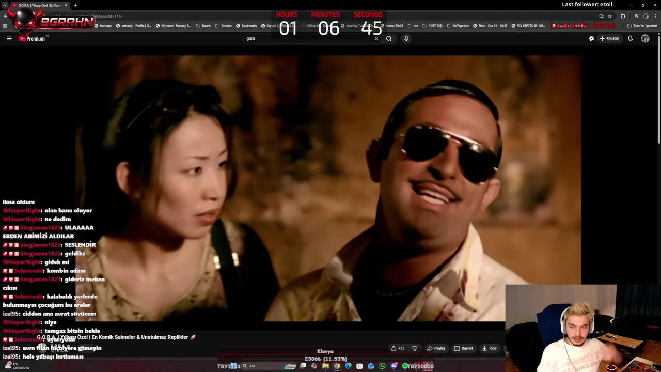Download the video with İndir
This screenshot has width=661, height=372.
(x=490, y=348)
